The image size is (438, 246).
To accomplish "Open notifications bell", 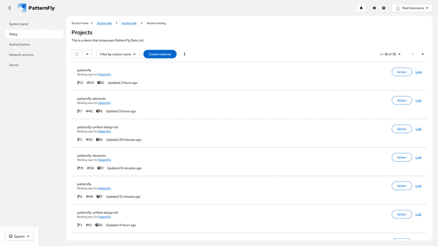I will pos(361,8).
